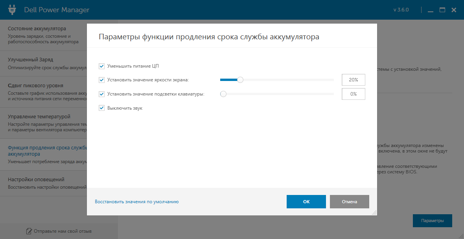Screen dimensions: 464x239
Task: Click the screen brightness slider handle
Action: (240, 80)
